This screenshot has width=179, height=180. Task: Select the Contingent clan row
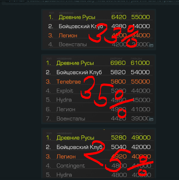100,166
